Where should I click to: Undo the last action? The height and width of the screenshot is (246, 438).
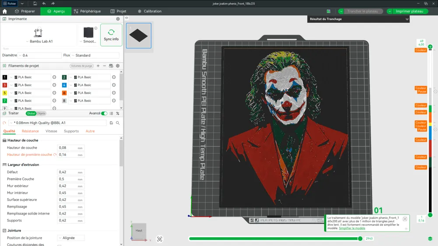(44, 4)
